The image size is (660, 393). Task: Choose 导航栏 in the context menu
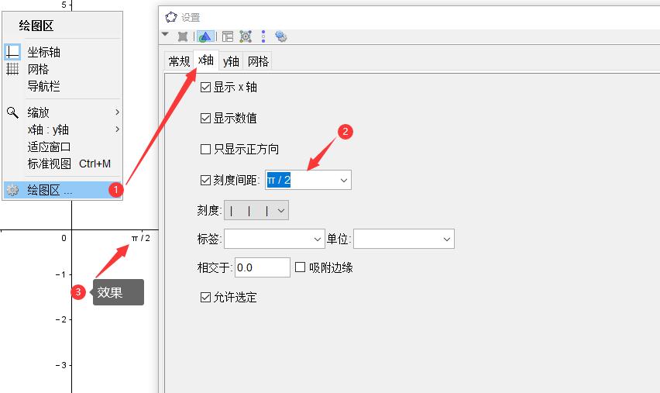(44, 86)
